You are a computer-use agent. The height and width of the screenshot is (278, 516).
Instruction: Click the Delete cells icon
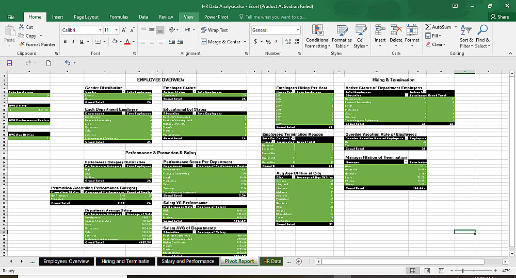pos(396,30)
